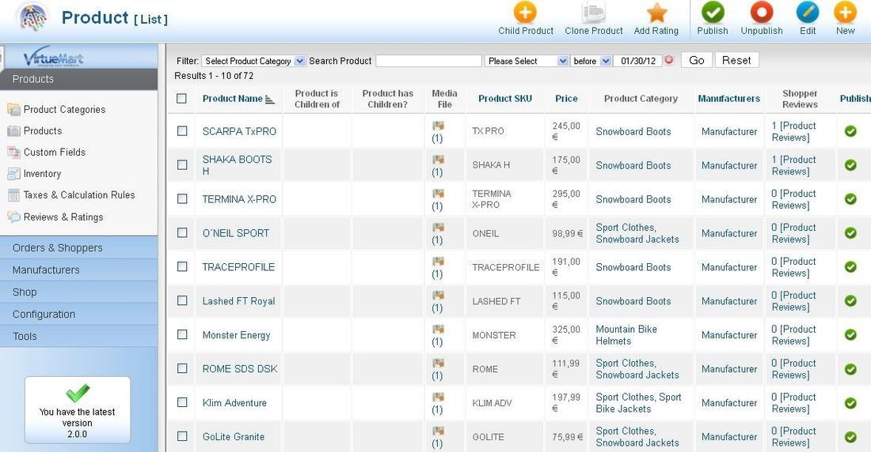871x452 pixels.
Task: Open media file icon for SHAKA BOOTS H
Action: click(439, 160)
